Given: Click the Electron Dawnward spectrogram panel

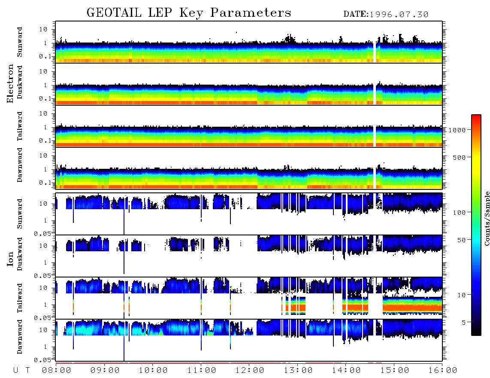Looking at the screenshot, I should (249, 168).
